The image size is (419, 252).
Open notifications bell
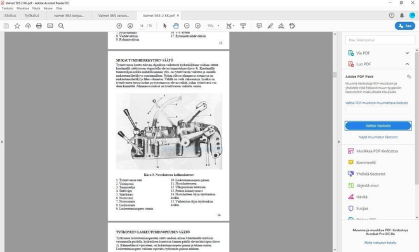[402, 15]
